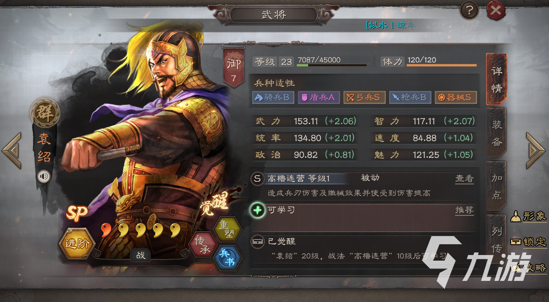Tap the 进阶 hexagon icon
The height and width of the screenshot is (302, 549).
click(x=78, y=244)
